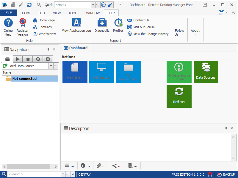Click the attachment paperclip tab icon
The height and width of the screenshot is (178, 238).
101,166
